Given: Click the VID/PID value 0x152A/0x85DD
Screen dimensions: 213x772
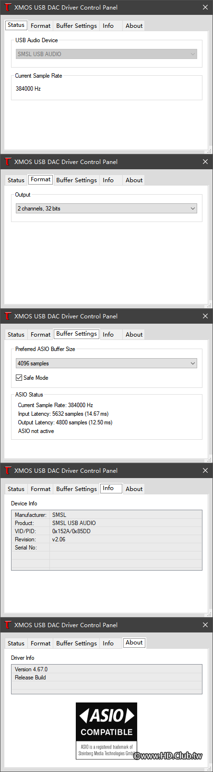Looking at the screenshot, I should [x=71, y=531].
